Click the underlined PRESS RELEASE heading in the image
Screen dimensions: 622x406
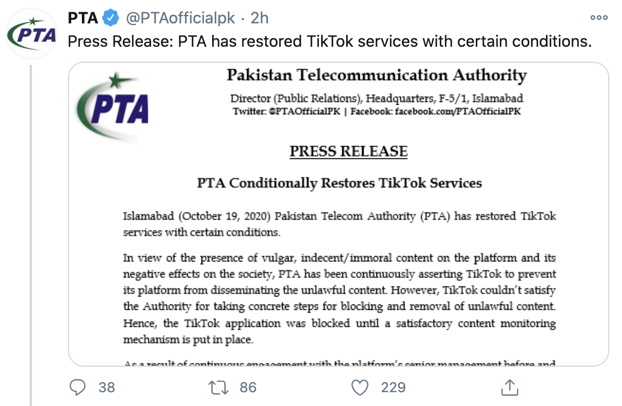click(x=349, y=151)
